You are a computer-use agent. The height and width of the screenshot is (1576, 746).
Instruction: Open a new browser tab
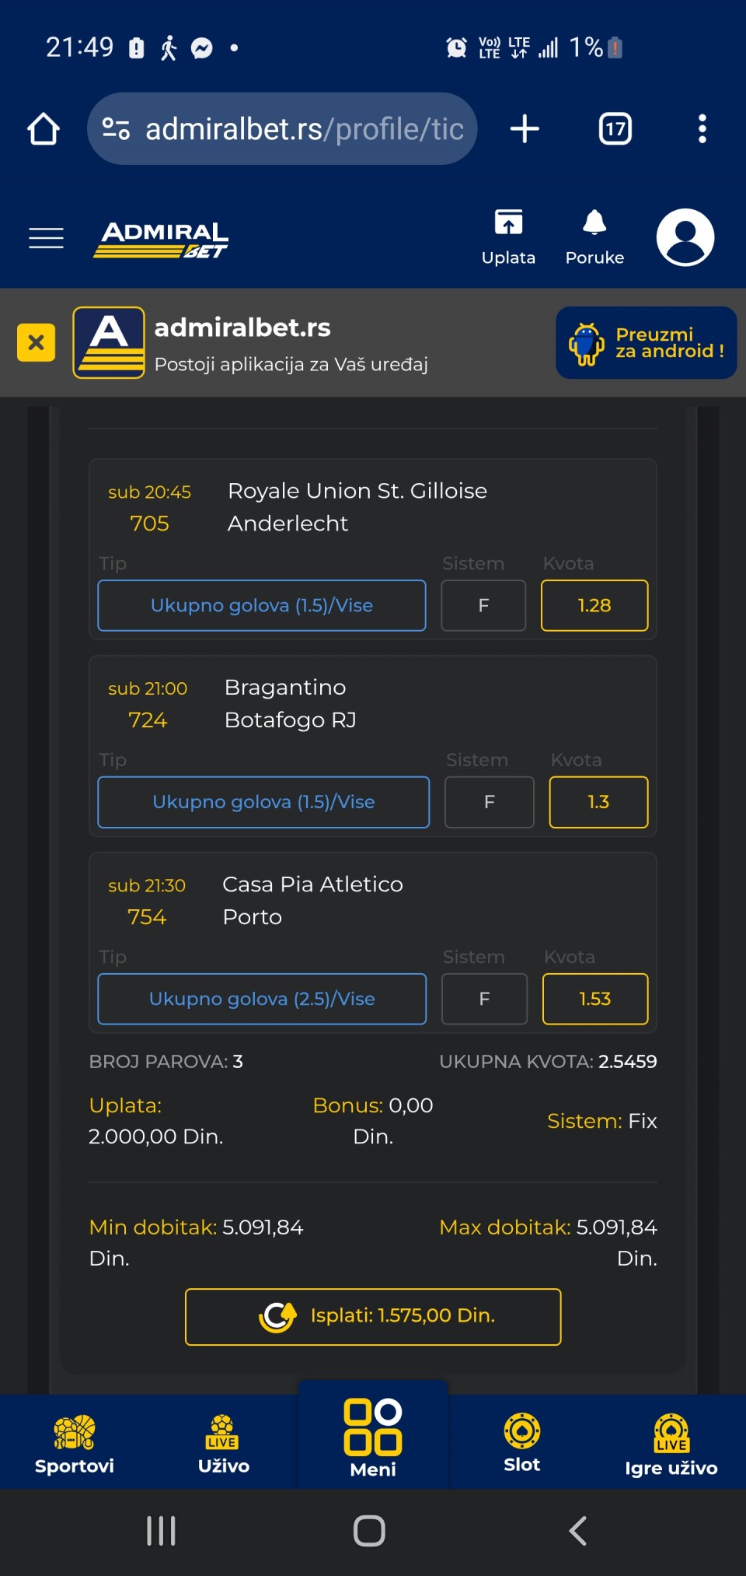tap(525, 129)
